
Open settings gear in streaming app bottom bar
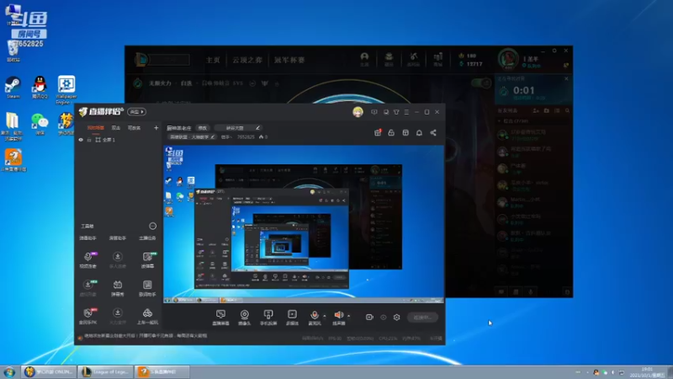click(x=396, y=318)
